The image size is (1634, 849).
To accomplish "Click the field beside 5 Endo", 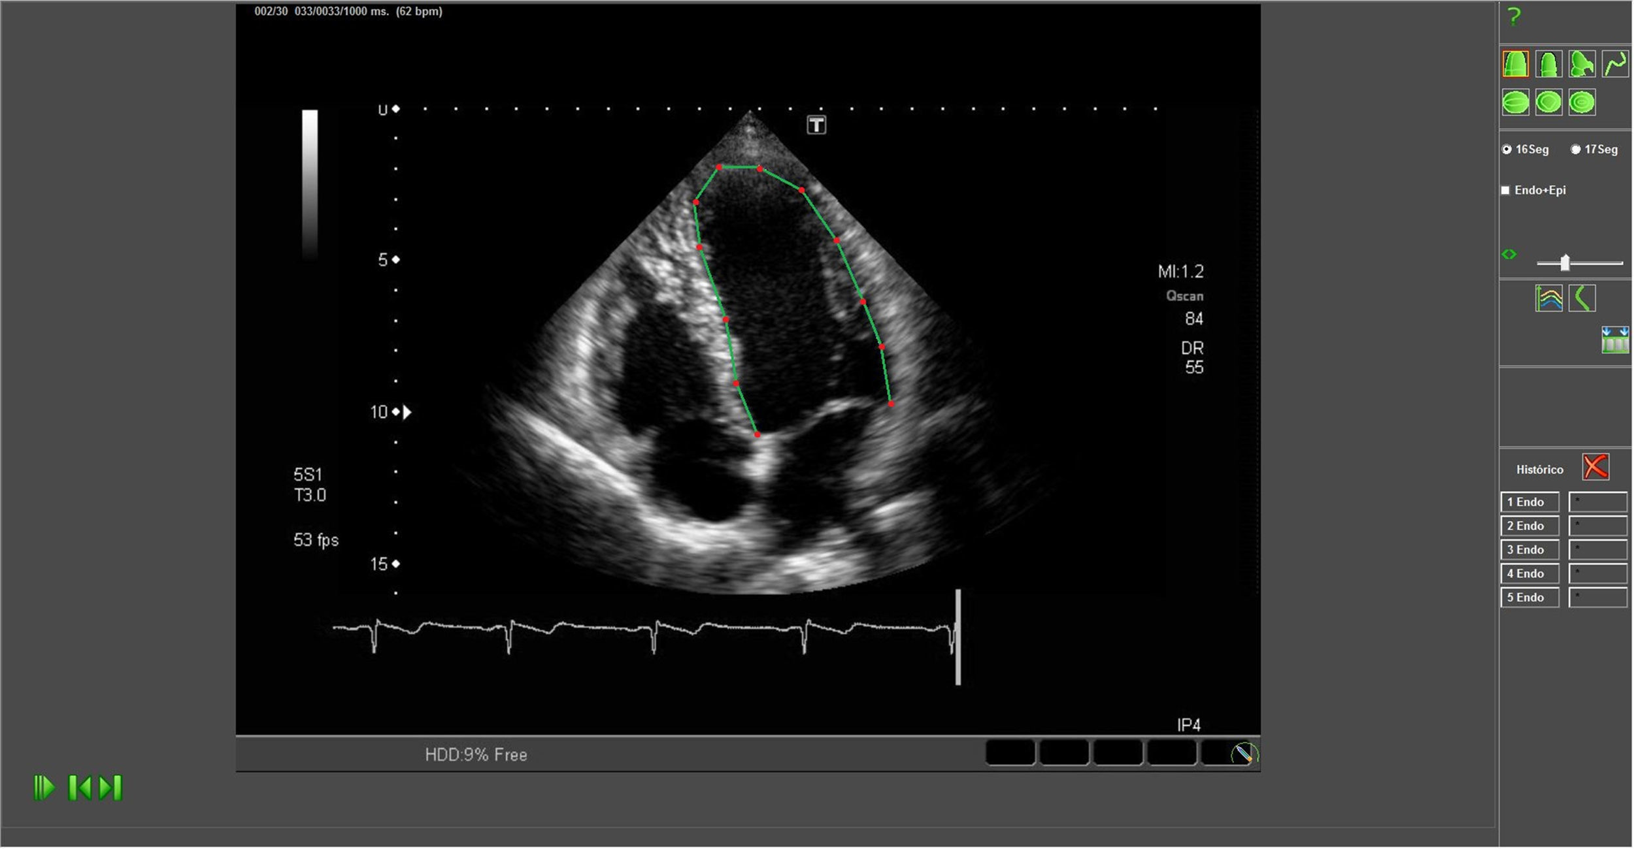I will [1597, 598].
